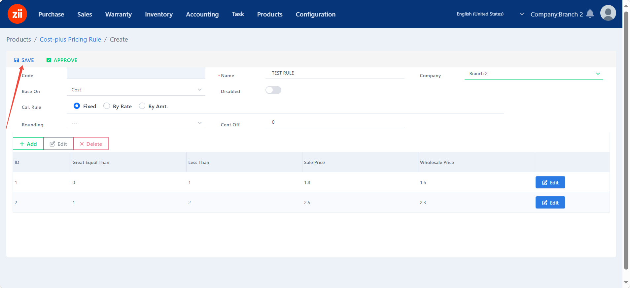630x288 pixels.
Task: Approve the pricing rule
Action: (62, 60)
